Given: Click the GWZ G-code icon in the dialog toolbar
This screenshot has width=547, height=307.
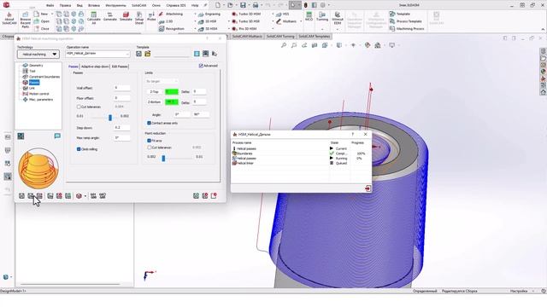Looking at the screenshot, I should 103,196.
